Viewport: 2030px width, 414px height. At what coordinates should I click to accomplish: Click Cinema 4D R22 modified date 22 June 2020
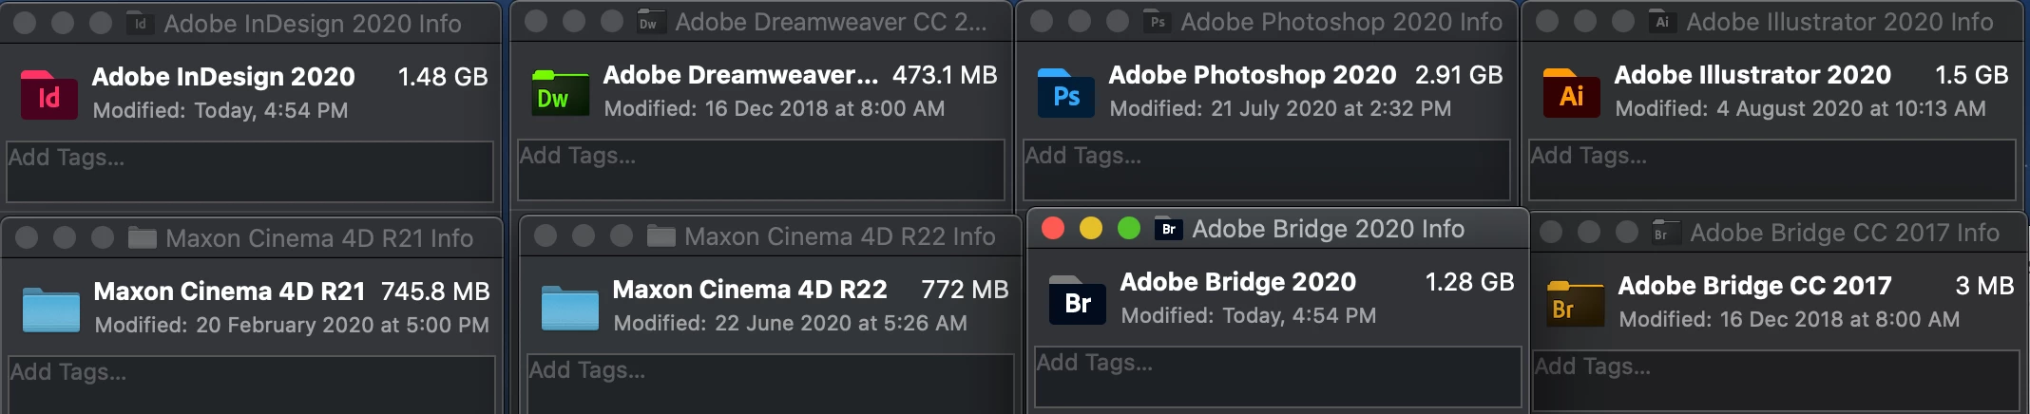[841, 324]
